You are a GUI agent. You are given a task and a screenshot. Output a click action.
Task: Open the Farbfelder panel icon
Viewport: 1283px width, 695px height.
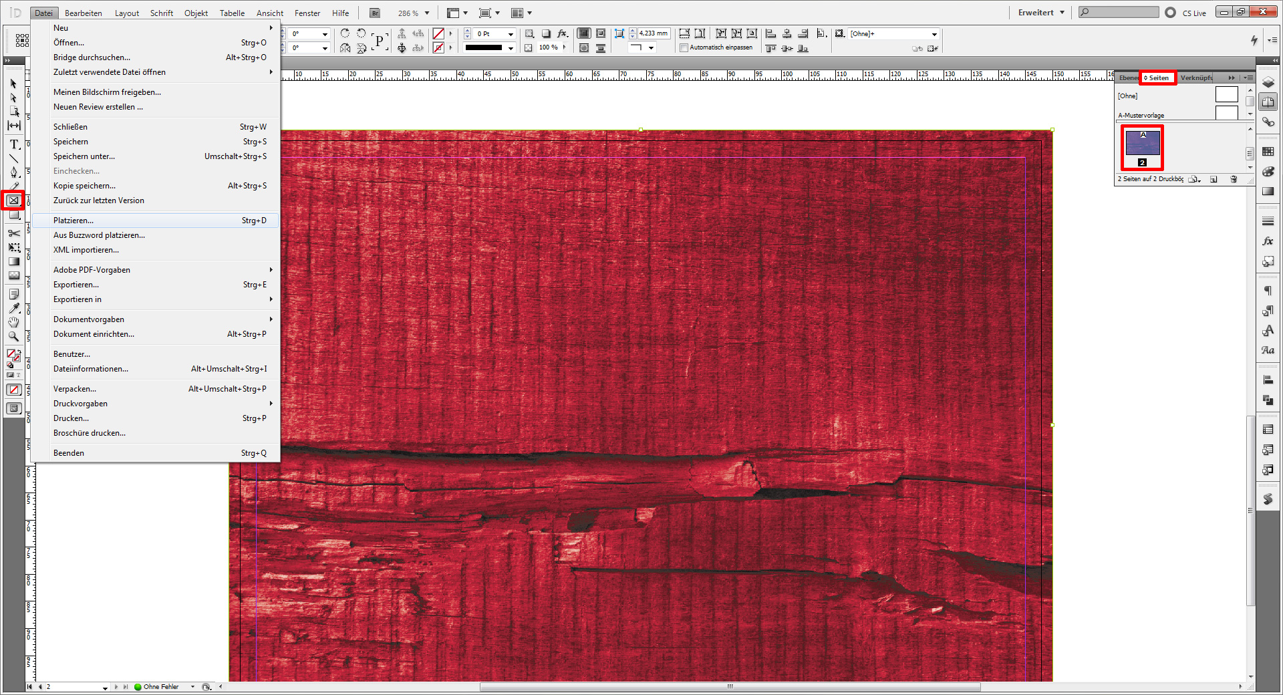point(1268,152)
